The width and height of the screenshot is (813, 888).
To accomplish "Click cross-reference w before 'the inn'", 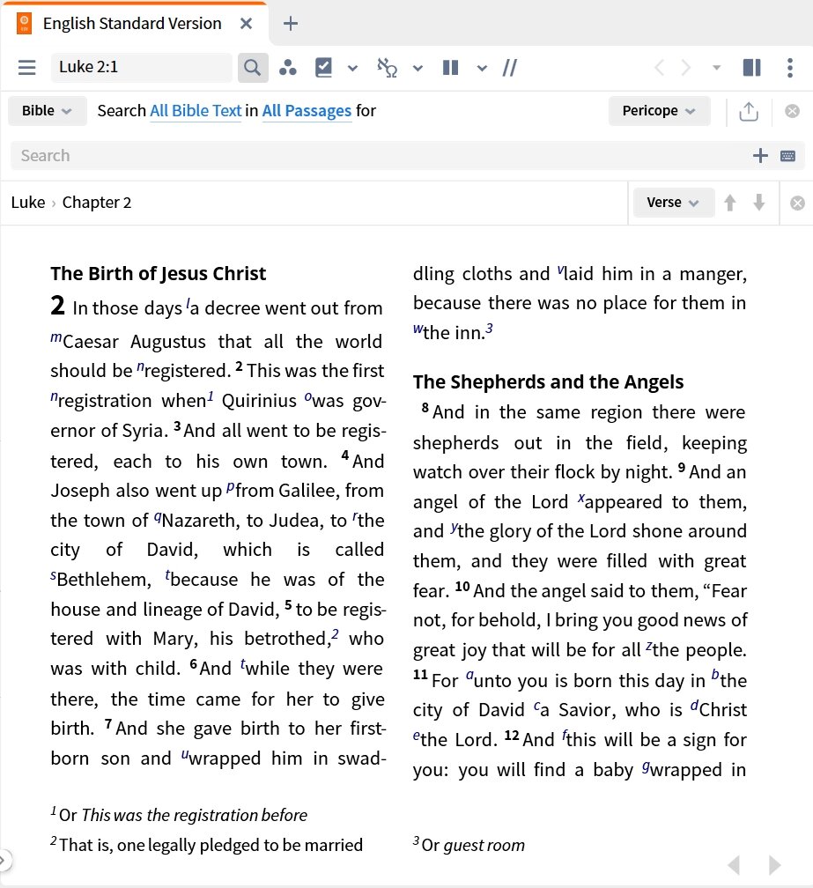I will click(x=418, y=329).
